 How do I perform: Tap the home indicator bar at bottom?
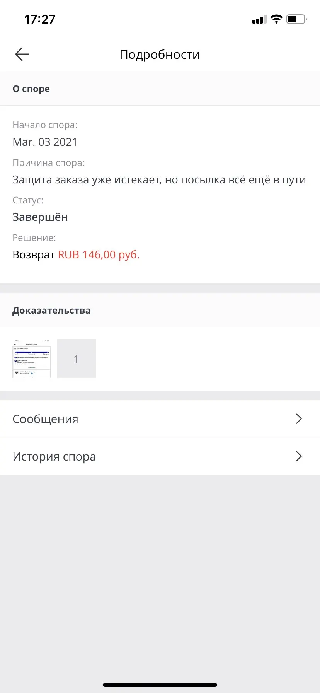160,684
